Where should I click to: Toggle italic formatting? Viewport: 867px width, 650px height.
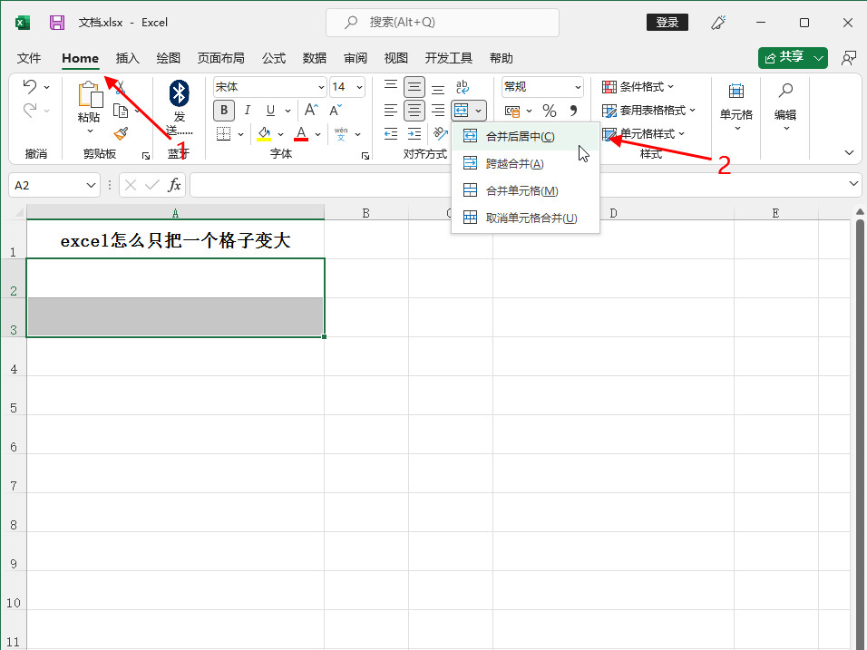[x=248, y=110]
